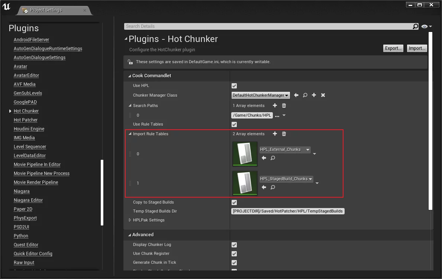Open HPL_External_Chunks asset dropdown

pyautogui.click(x=285, y=150)
